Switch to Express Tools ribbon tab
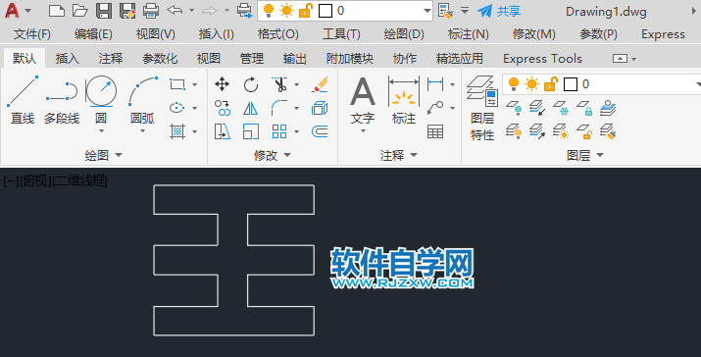The height and width of the screenshot is (357, 701). (542, 59)
